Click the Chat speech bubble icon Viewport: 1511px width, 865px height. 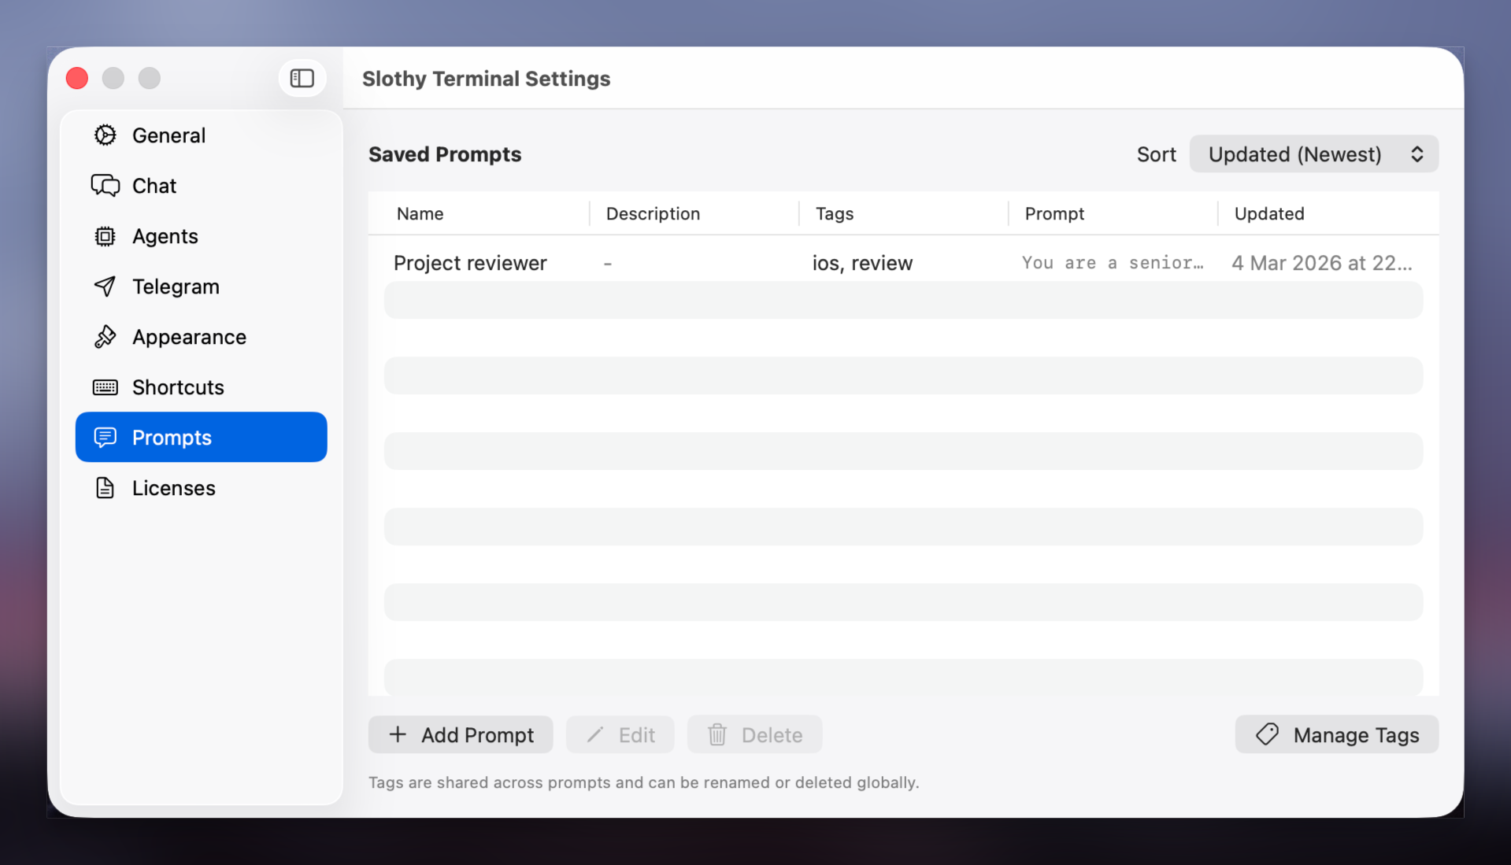pos(105,185)
